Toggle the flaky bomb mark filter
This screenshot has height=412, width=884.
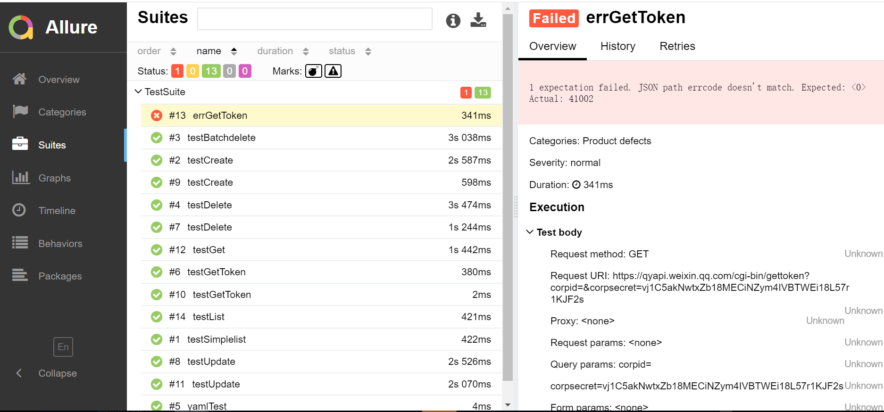pyautogui.click(x=313, y=71)
